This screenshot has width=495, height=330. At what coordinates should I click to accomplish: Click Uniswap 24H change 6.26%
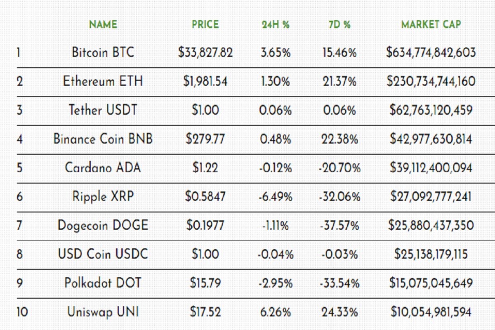coord(276,312)
